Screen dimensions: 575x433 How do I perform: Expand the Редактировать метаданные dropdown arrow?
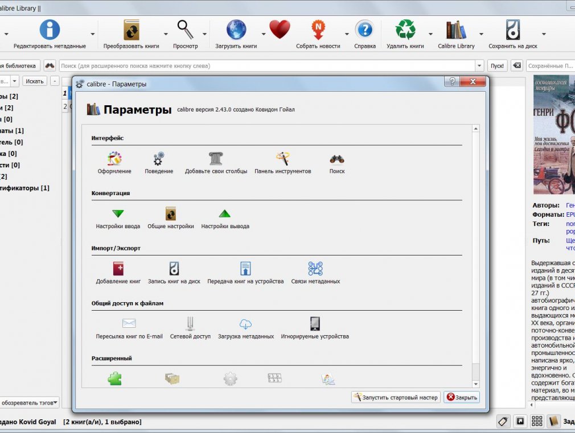93,34
